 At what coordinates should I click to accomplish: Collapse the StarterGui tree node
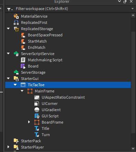[x=8, y=78]
